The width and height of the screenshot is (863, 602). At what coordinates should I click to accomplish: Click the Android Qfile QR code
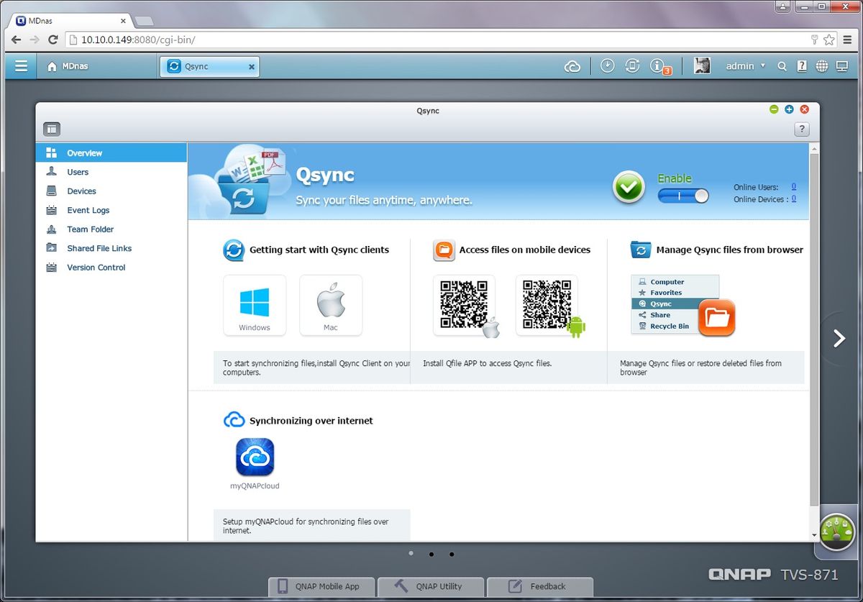point(547,306)
